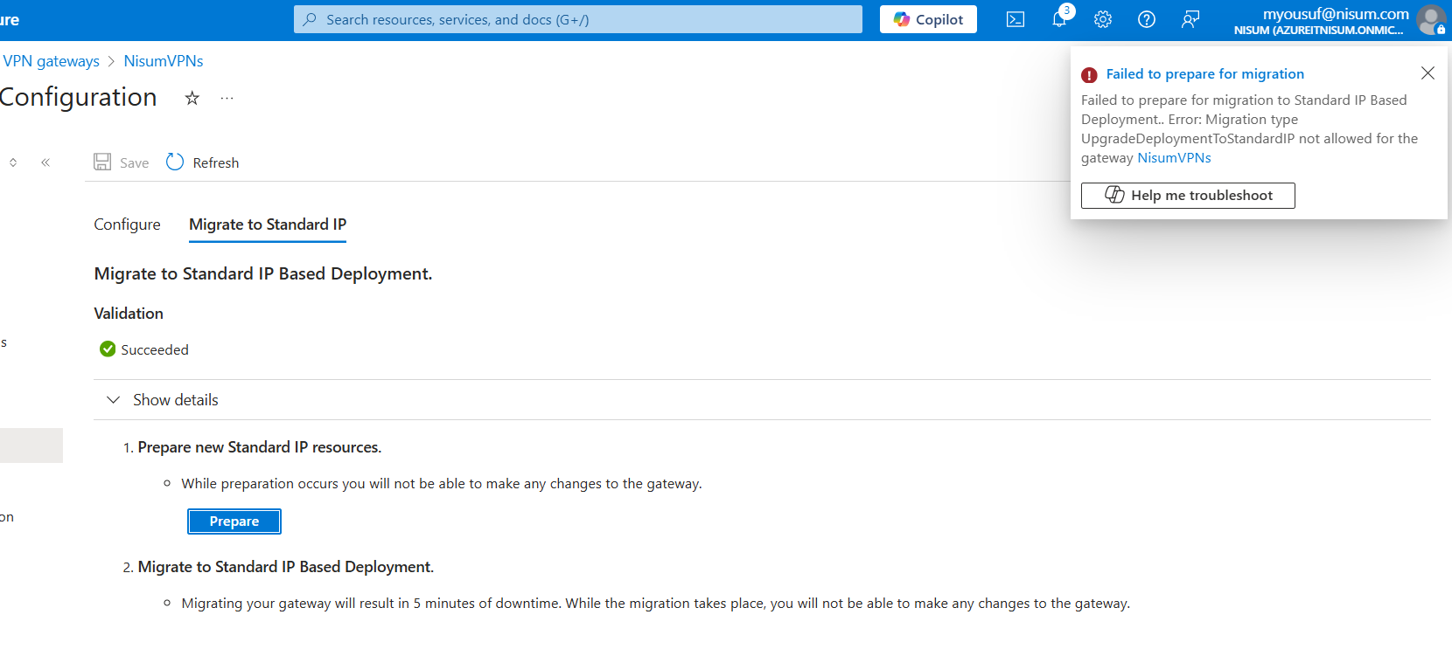
Task: Open the feedback icon
Action: (x=1190, y=19)
